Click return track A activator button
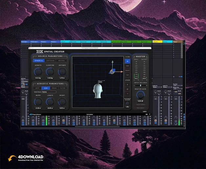The width and height of the screenshot is (206, 169). [155, 121]
